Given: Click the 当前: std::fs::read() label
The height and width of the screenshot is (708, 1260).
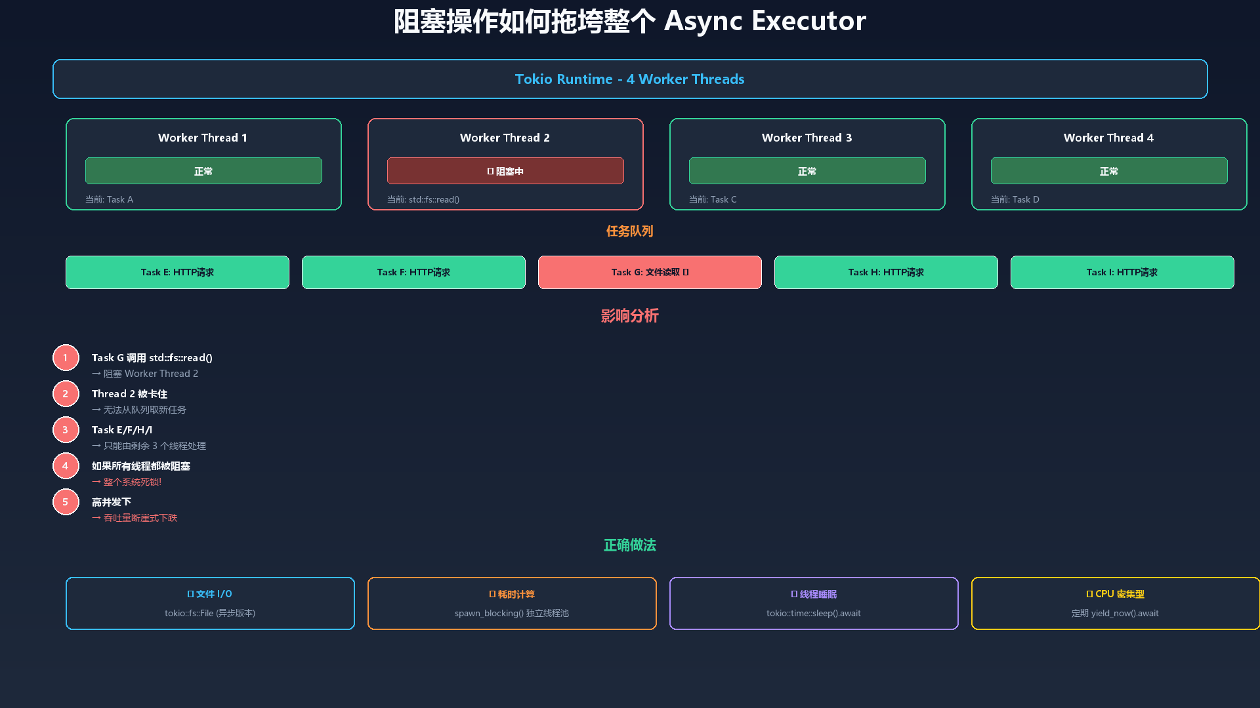Looking at the screenshot, I should 423,199.
